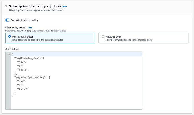The width and height of the screenshot is (194, 115).
Task: Collapse the Subscription filter policy section triangle
Action: (x=6, y=6)
